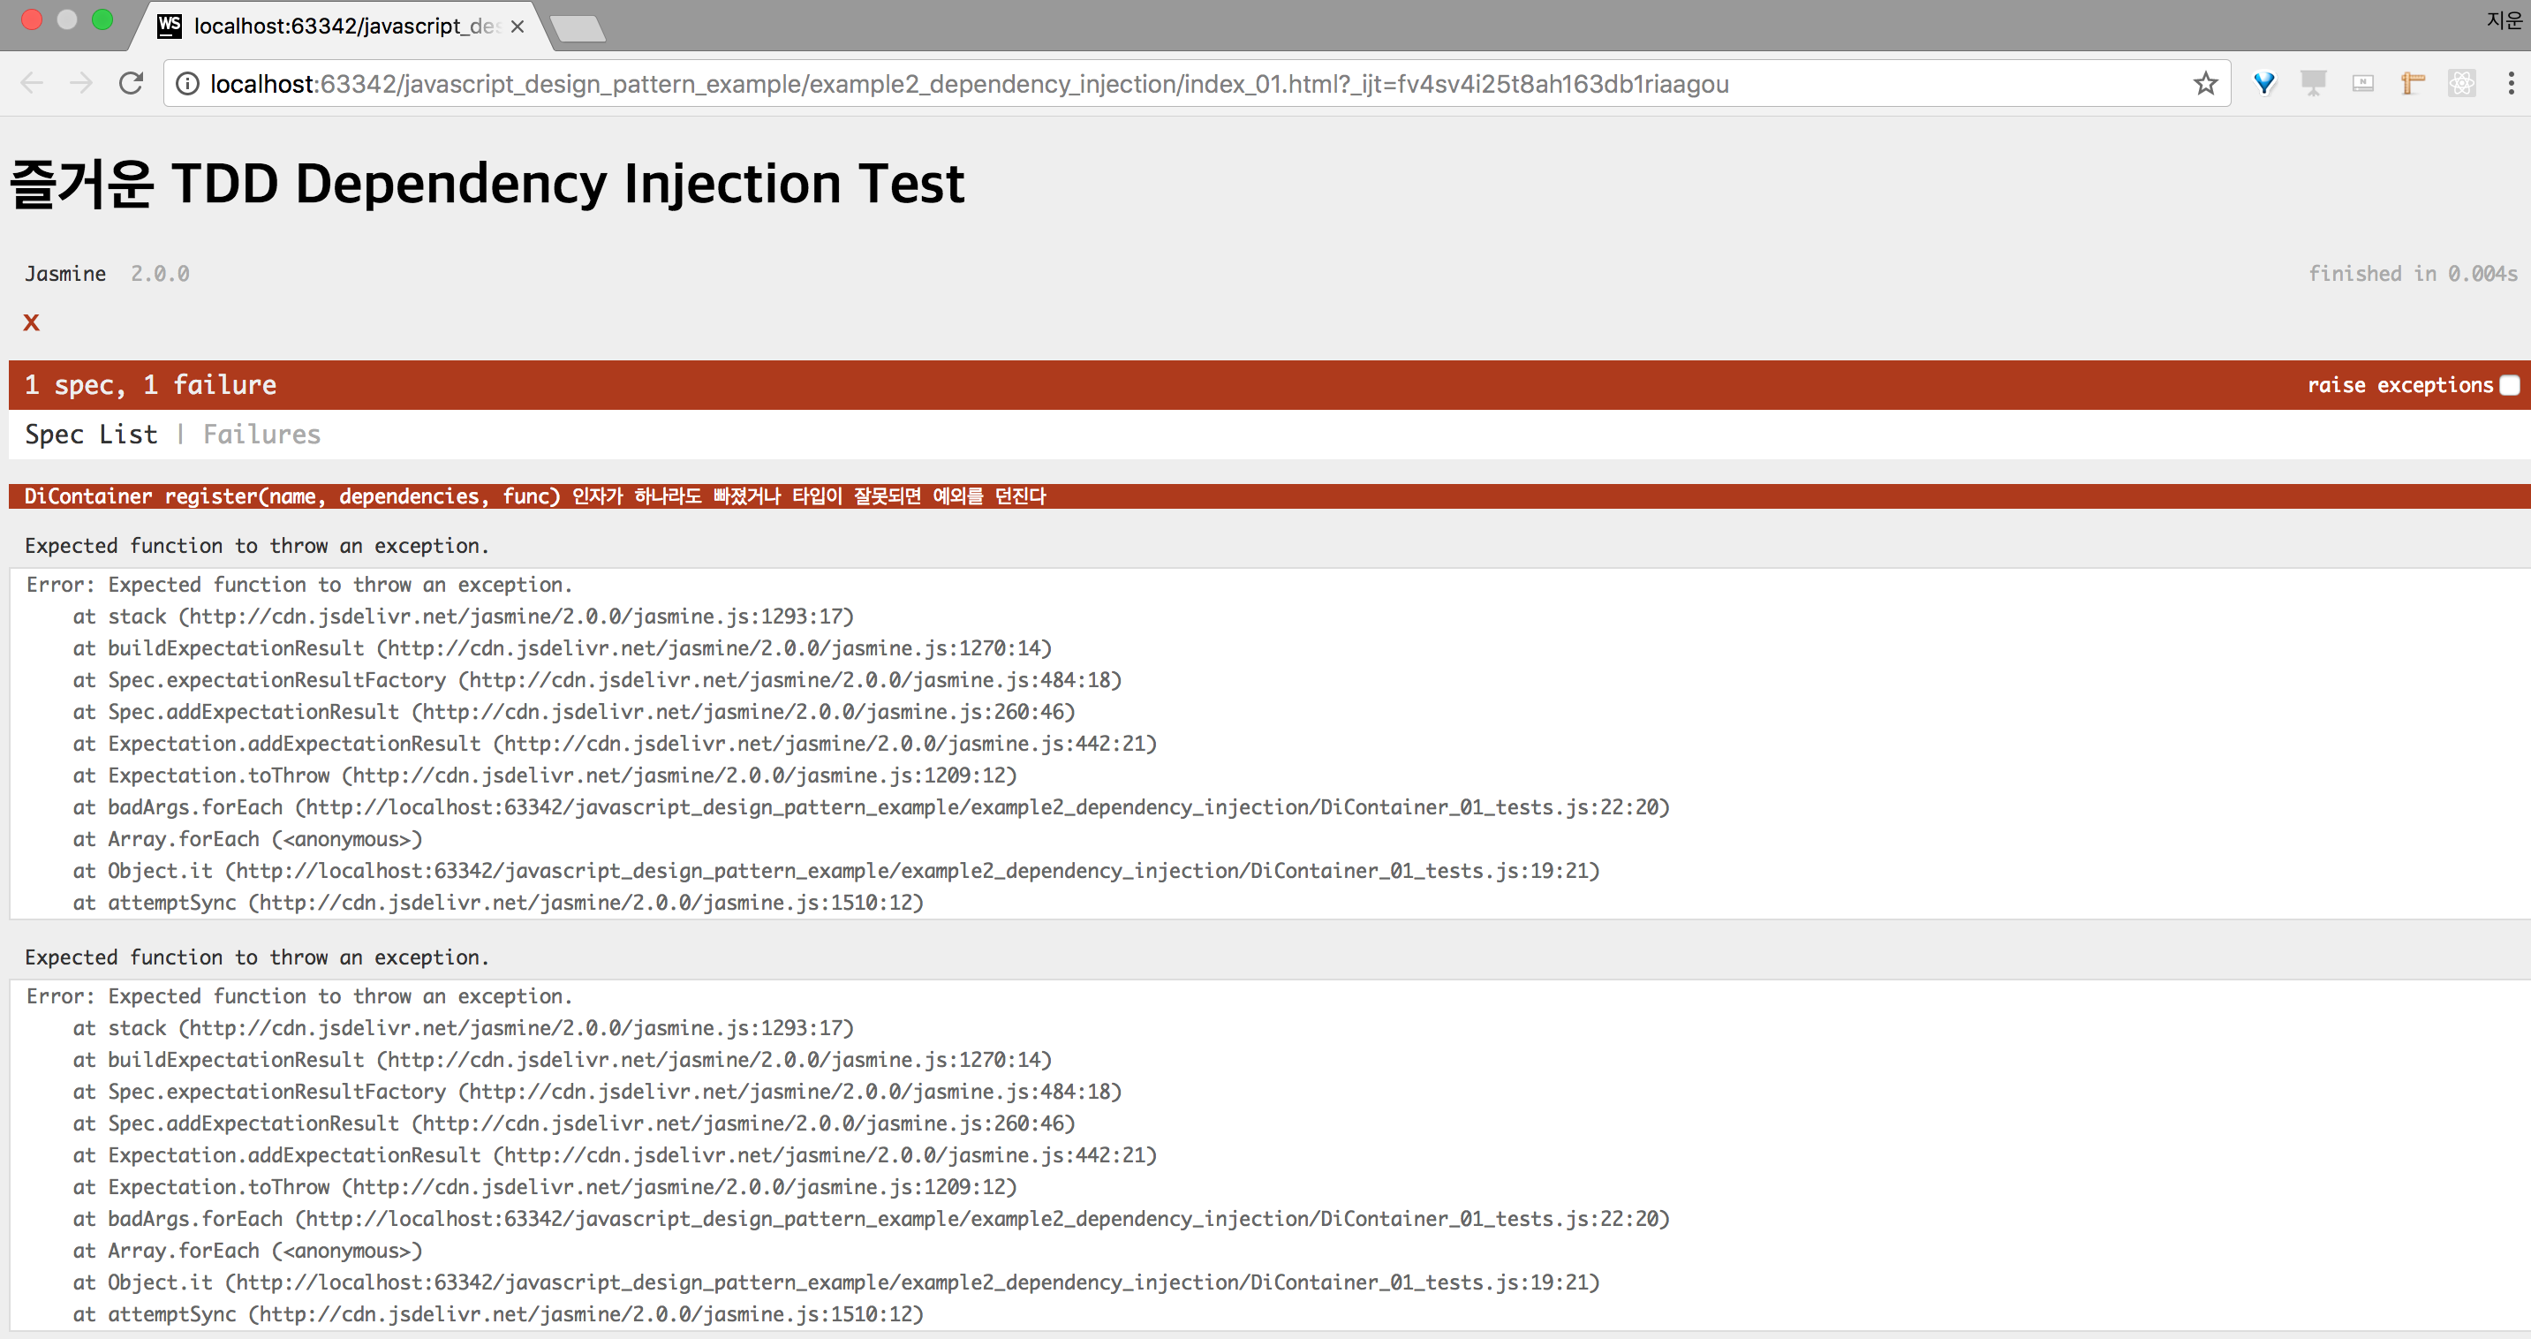Open the React Developer Tools extension icon
This screenshot has width=2531, height=1339.
2461,84
